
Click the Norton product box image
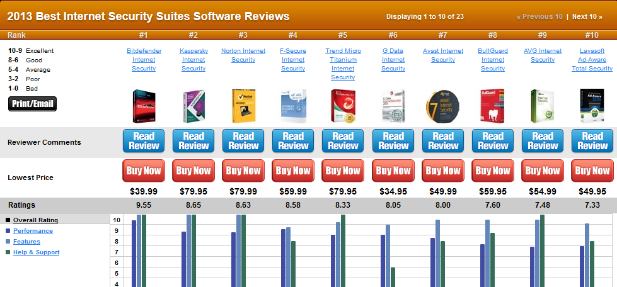[x=243, y=106]
